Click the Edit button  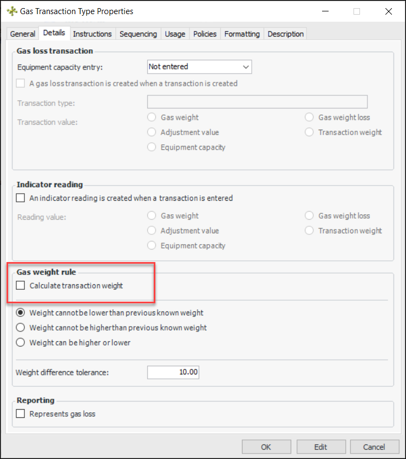coord(320,447)
